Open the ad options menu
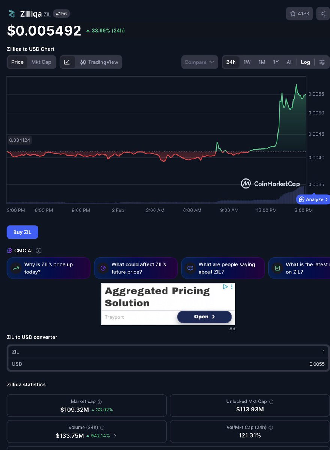Image resolution: width=330 pixels, height=450 pixels. click(232, 287)
